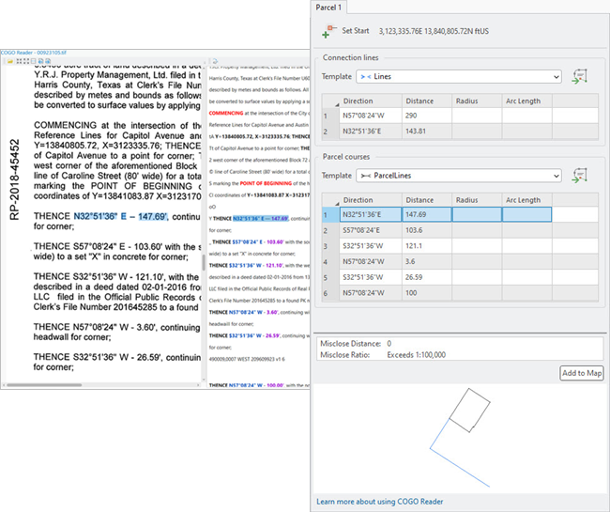Select the Direction cell N32°51'36"E in Connection lines row 2

(x=371, y=132)
